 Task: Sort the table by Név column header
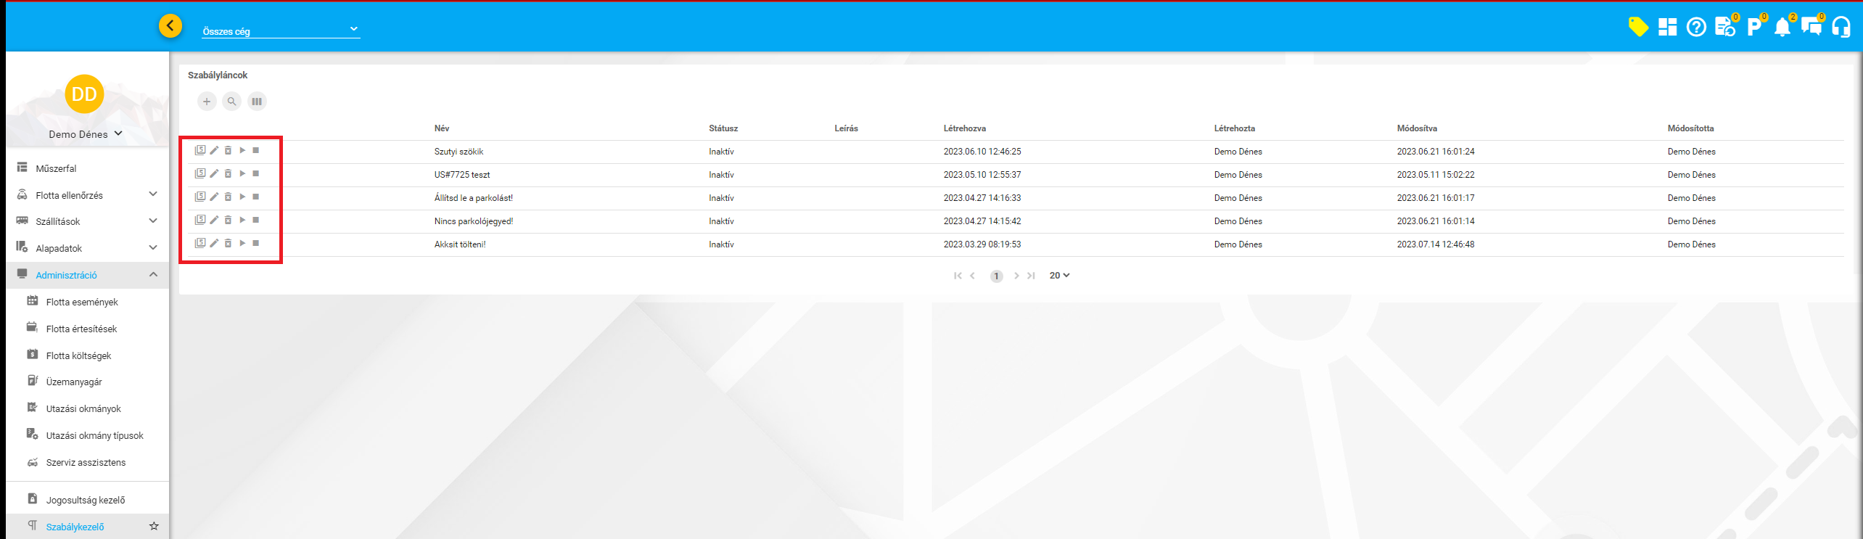(x=442, y=128)
